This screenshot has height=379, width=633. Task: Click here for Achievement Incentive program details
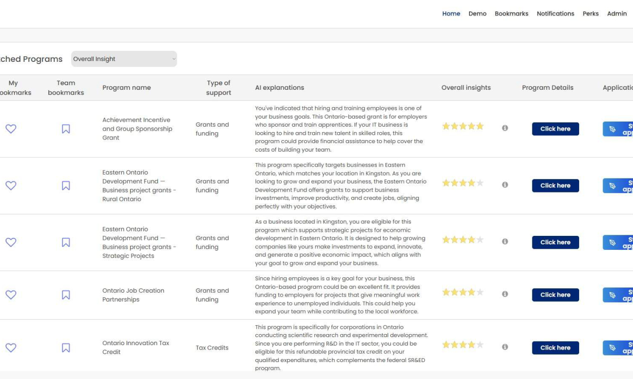coord(555,129)
